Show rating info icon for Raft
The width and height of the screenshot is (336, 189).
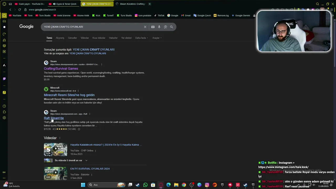tap(79, 129)
